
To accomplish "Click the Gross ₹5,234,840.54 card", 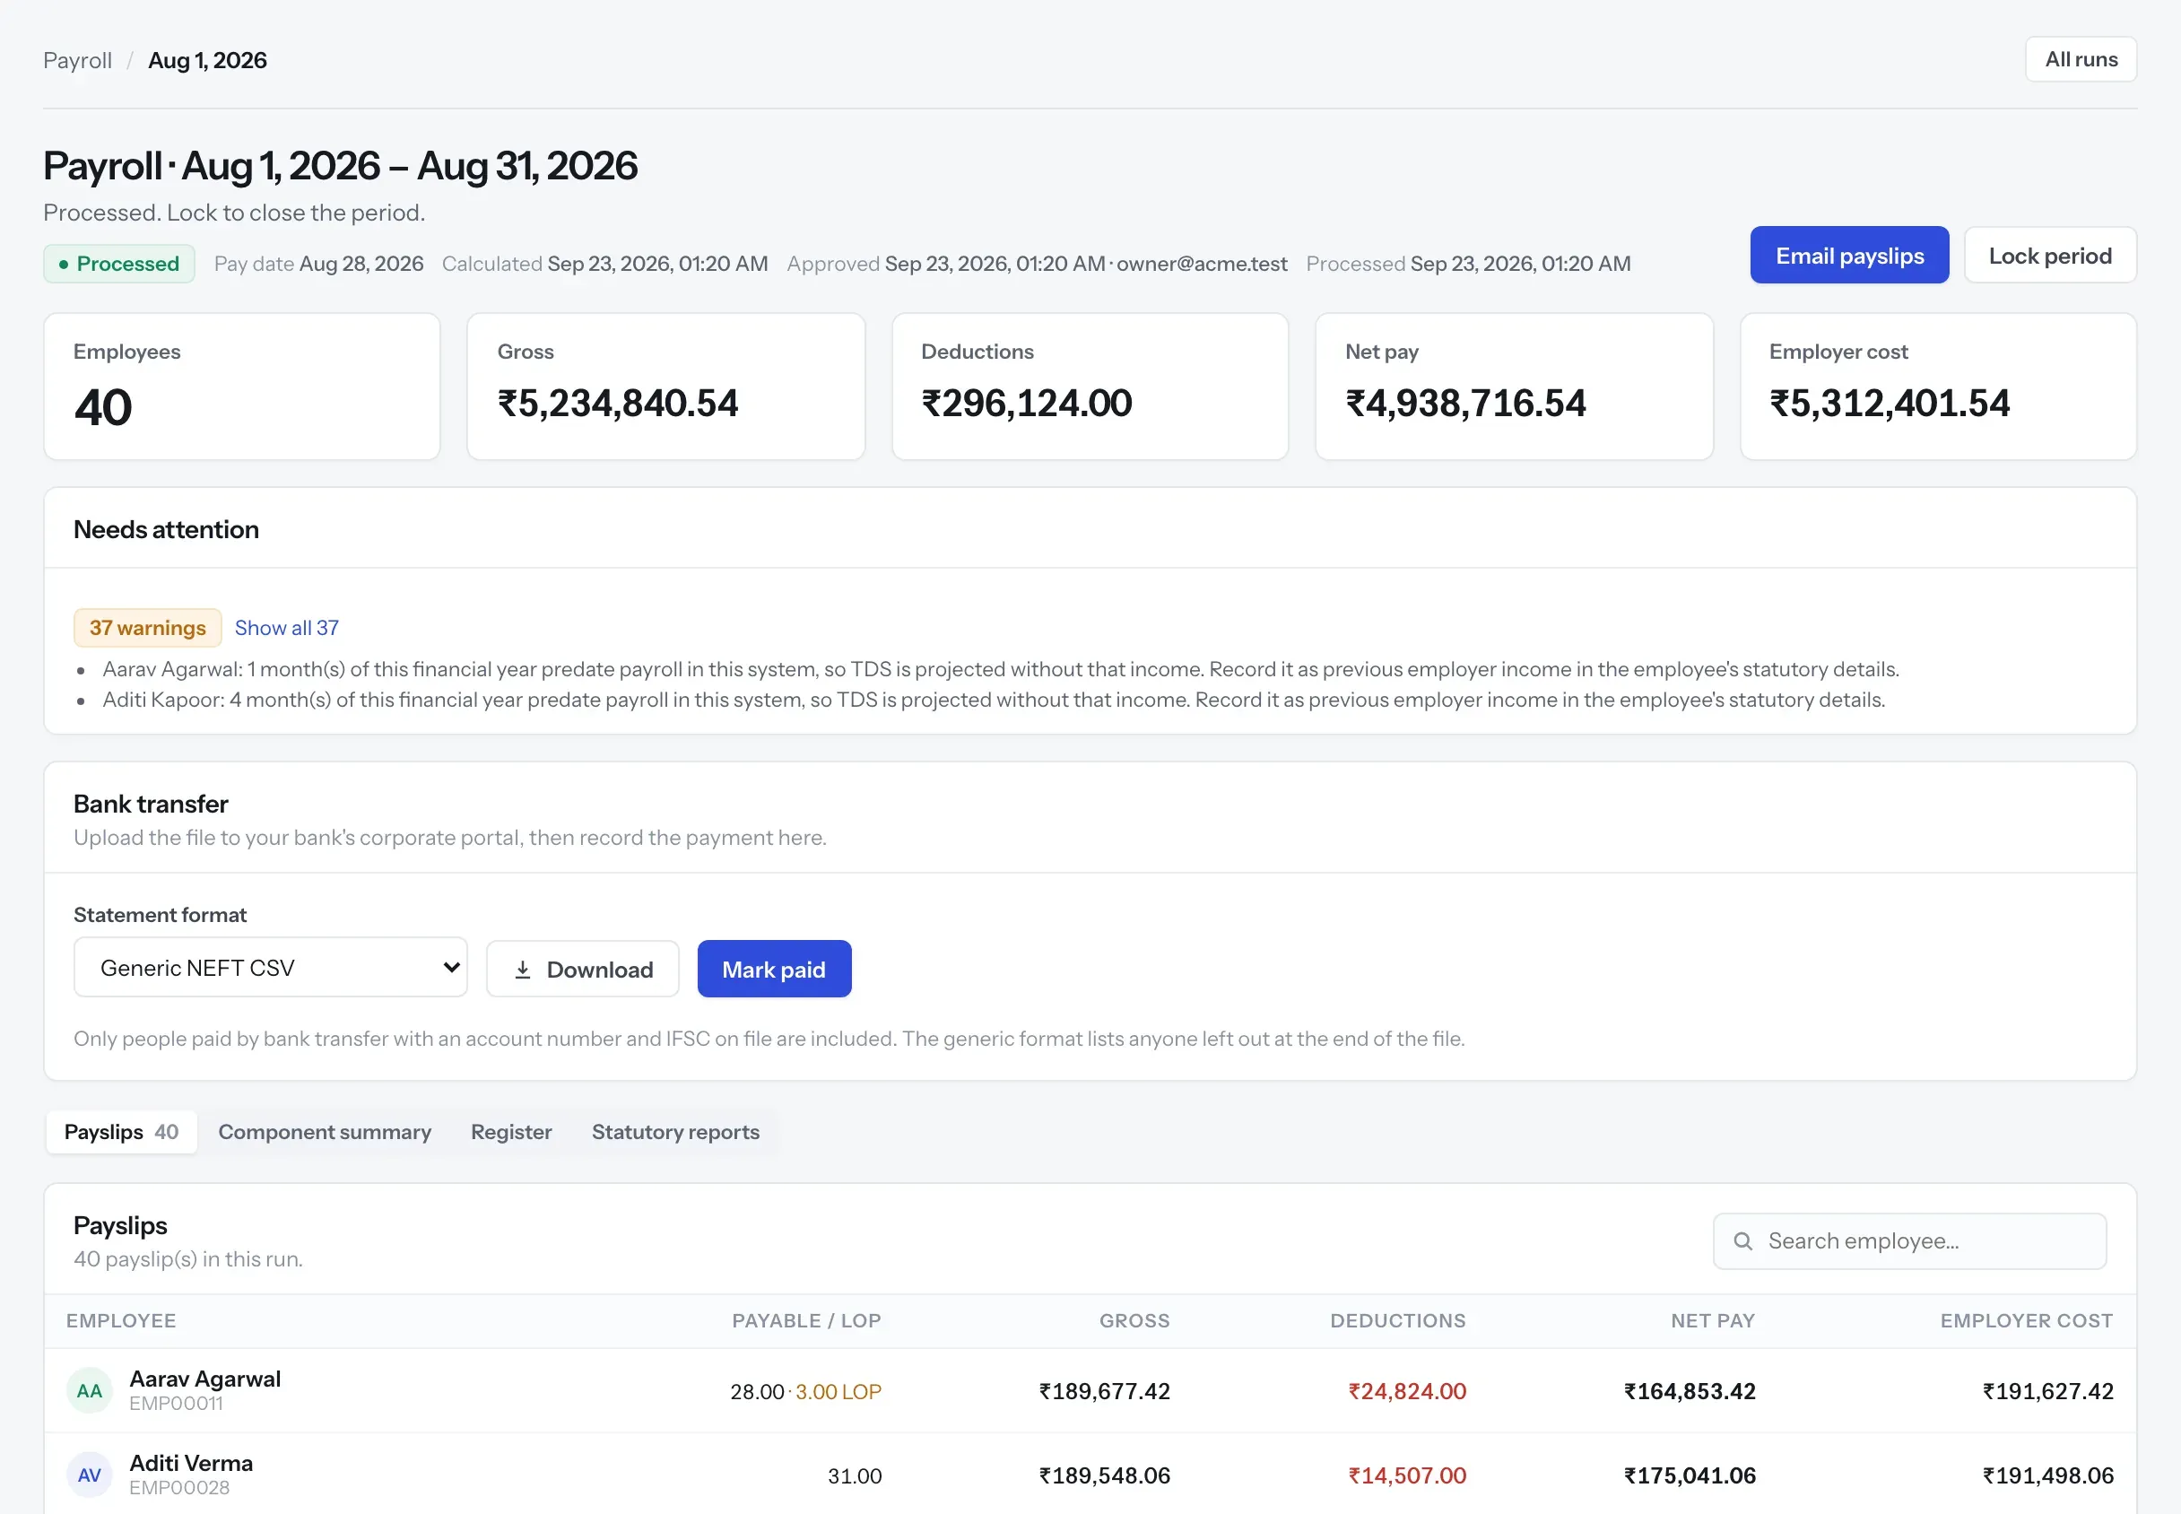I will coord(665,387).
